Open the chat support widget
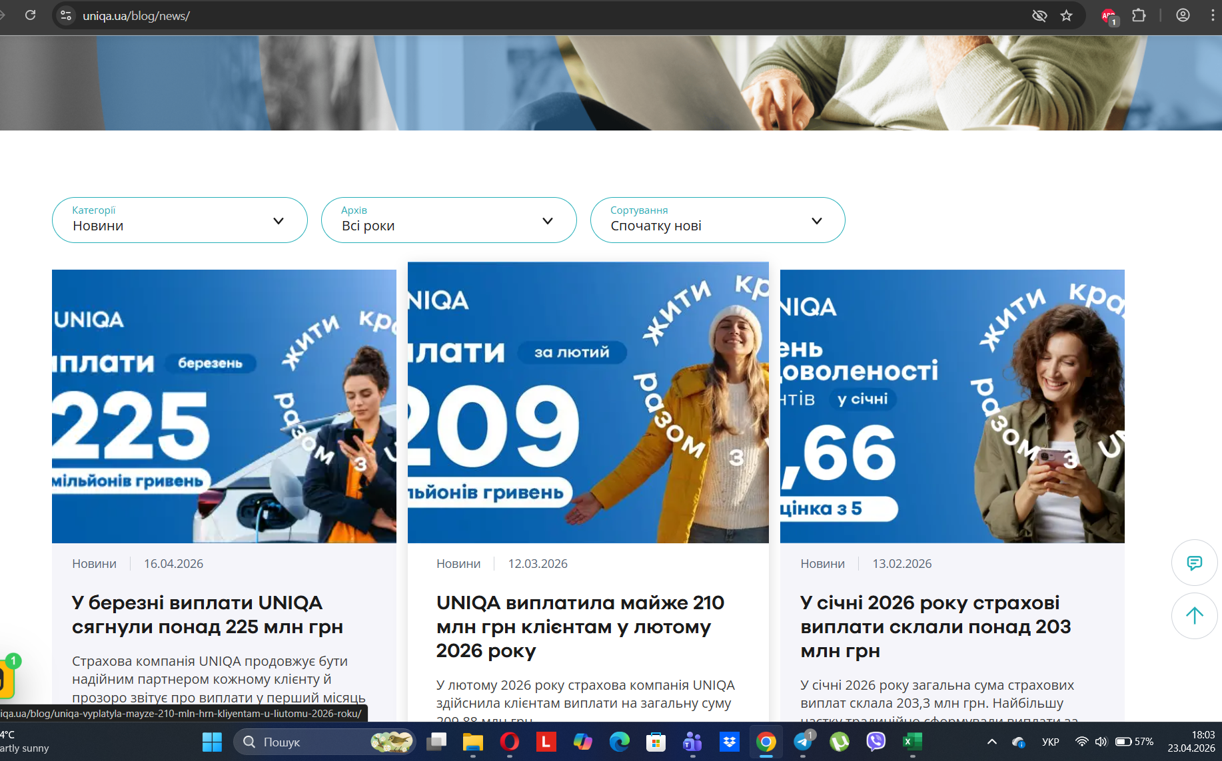The height and width of the screenshot is (761, 1222). [1195, 563]
